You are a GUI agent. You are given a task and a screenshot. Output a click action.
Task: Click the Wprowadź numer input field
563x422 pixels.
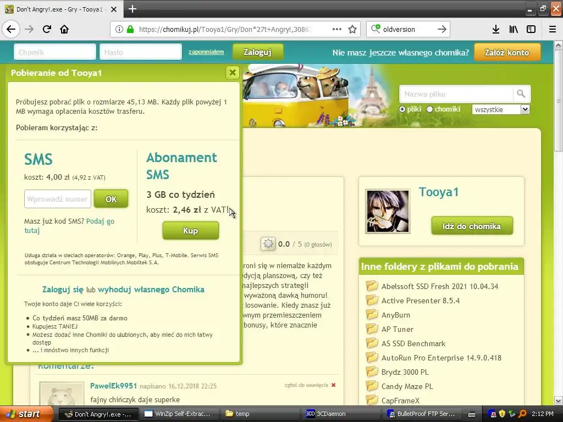click(57, 199)
